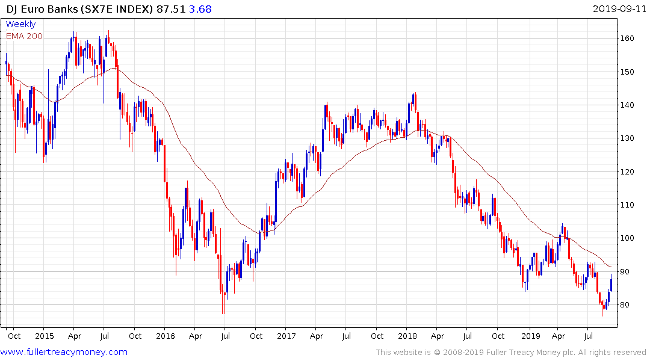The height and width of the screenshot is (361, 647).
Task: Click the '2016' year label on time axis
Action: (x=166, y=336)
